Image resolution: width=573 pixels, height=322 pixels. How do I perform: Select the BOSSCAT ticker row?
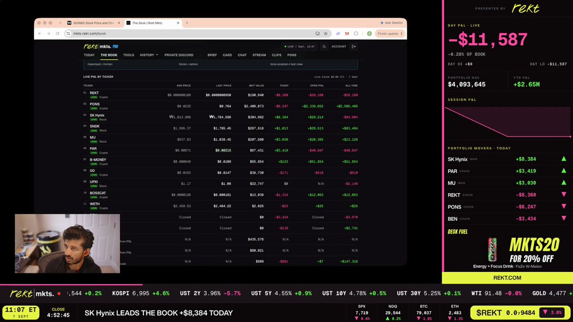221,195
